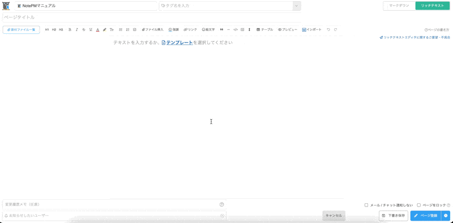This screenshot has width=453, height=223.
Task: Open the テンプレート template link
Action: (x=177, y=43)
